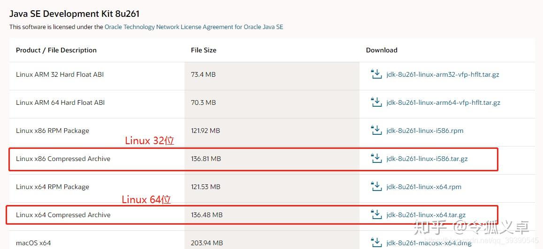
Task: Click download icon beside linux-i586.rpm
Action: [x=376, y=130]
